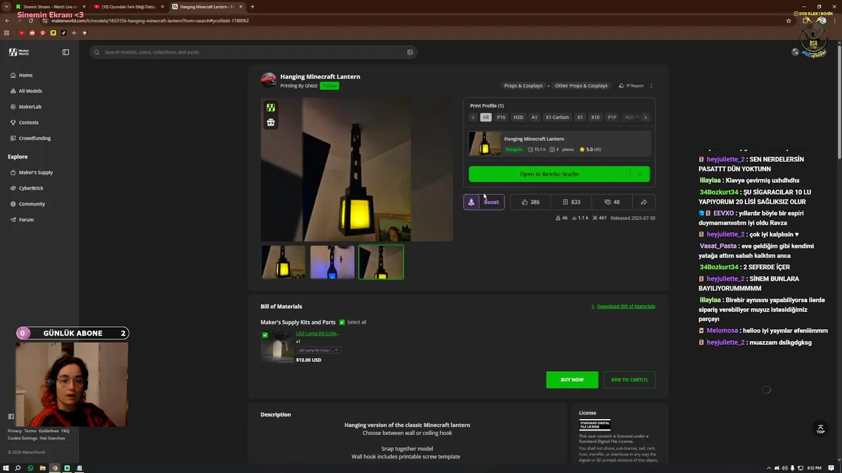Like the model with the thumbs-up (386)
Image resolution: width=842 pixels, height=473 pixels.
[530, 202]
